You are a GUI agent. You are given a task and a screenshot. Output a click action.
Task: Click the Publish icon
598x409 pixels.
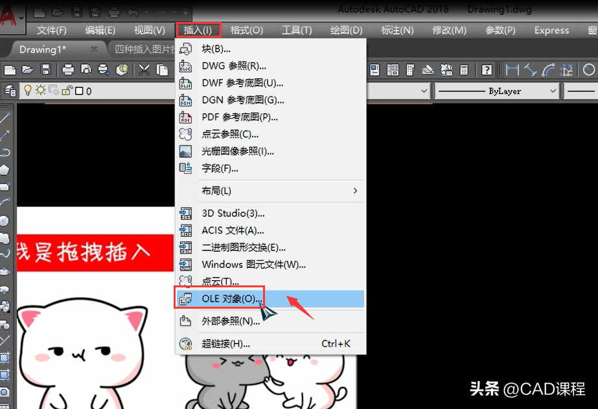click(104, 70)
